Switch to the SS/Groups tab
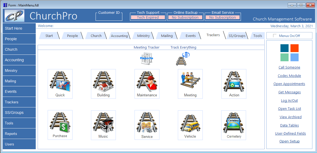317x153 pixels. tap(237, 36)
